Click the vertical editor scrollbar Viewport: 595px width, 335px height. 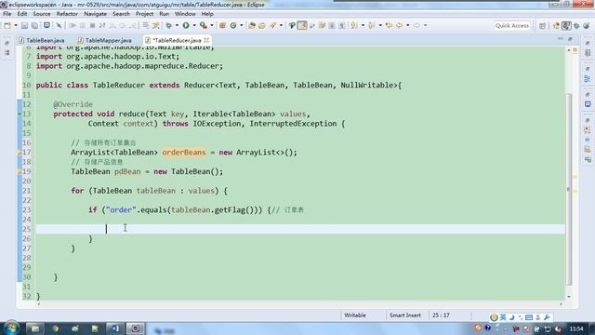coord(569,190)
